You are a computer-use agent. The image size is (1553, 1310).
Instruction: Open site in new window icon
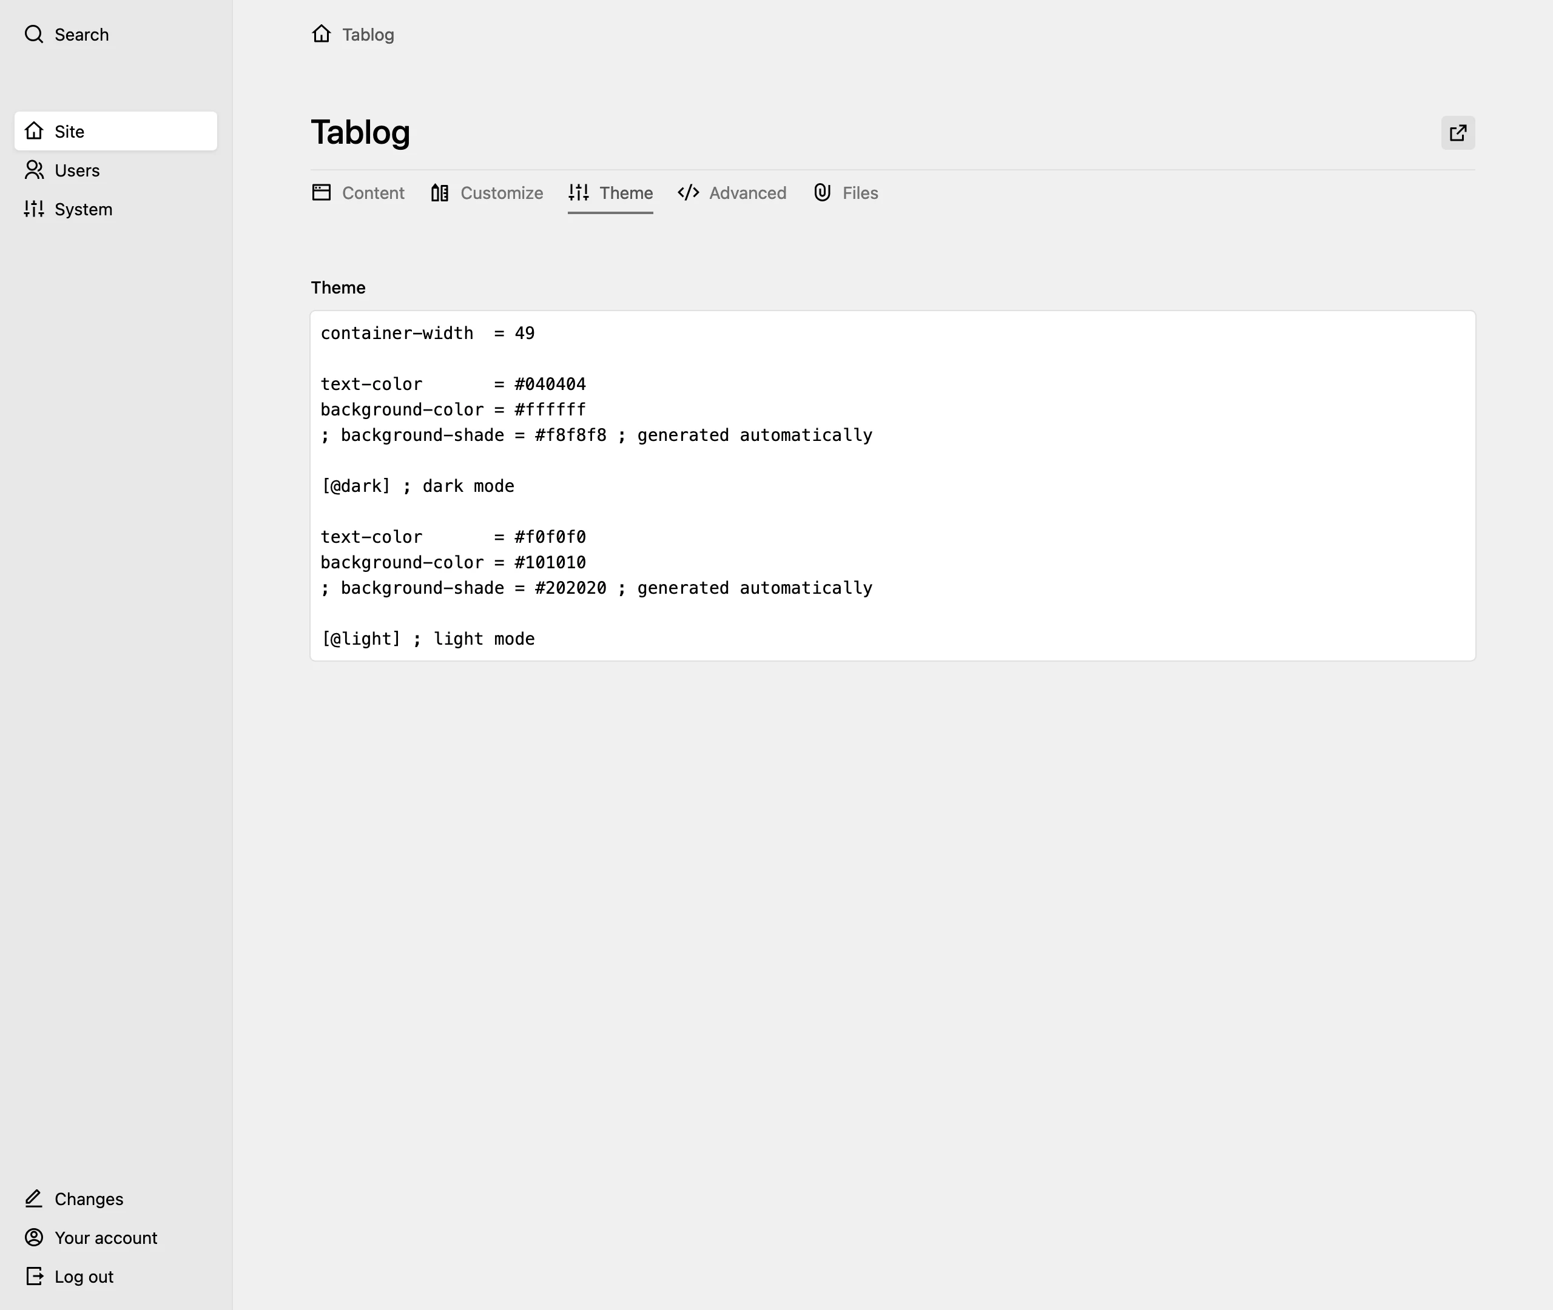click(1457, 133)
